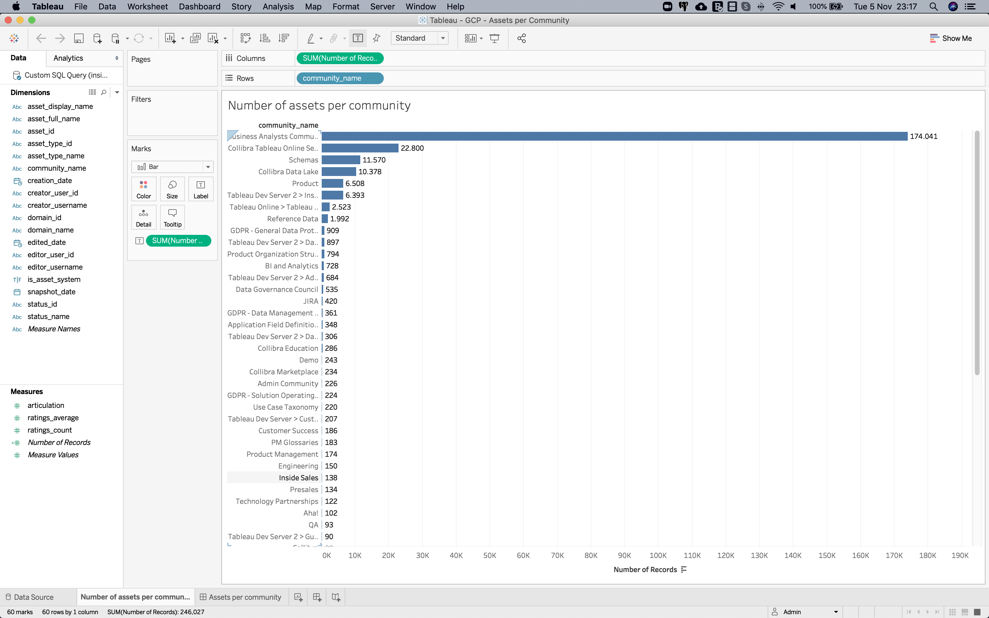Open the Worksheet menu
The width and height of the screenshot is (989, 618).
[147, 6]
